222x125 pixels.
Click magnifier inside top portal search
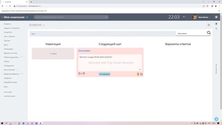pos(106,17)
